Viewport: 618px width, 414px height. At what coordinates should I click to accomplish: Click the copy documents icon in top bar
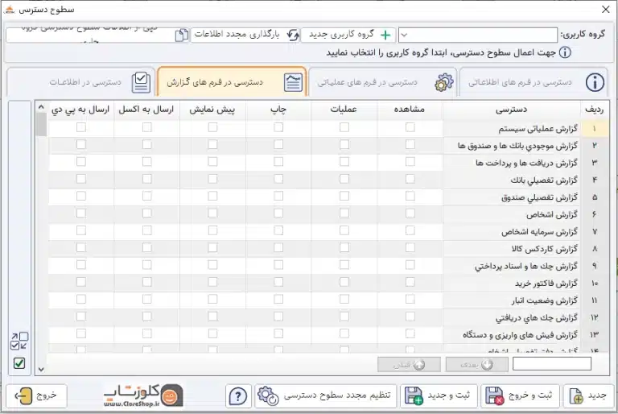[182, 35]
